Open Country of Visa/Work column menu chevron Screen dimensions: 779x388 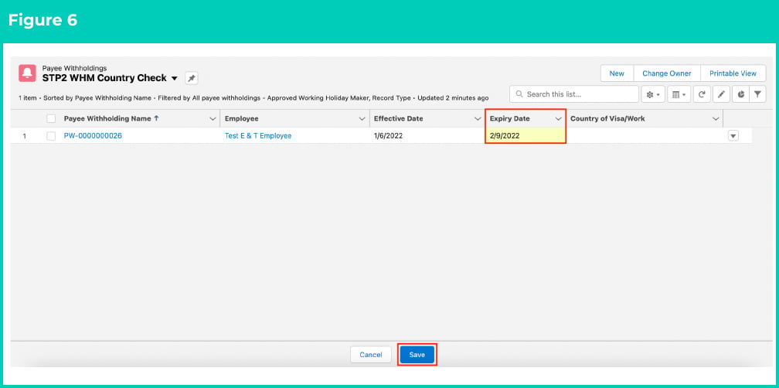pyautogui.click(x=716, y=119)
